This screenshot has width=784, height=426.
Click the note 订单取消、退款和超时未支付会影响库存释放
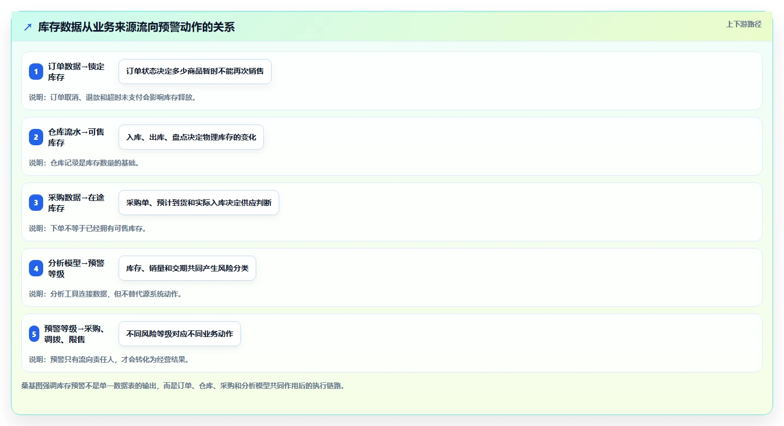[113, 97]
